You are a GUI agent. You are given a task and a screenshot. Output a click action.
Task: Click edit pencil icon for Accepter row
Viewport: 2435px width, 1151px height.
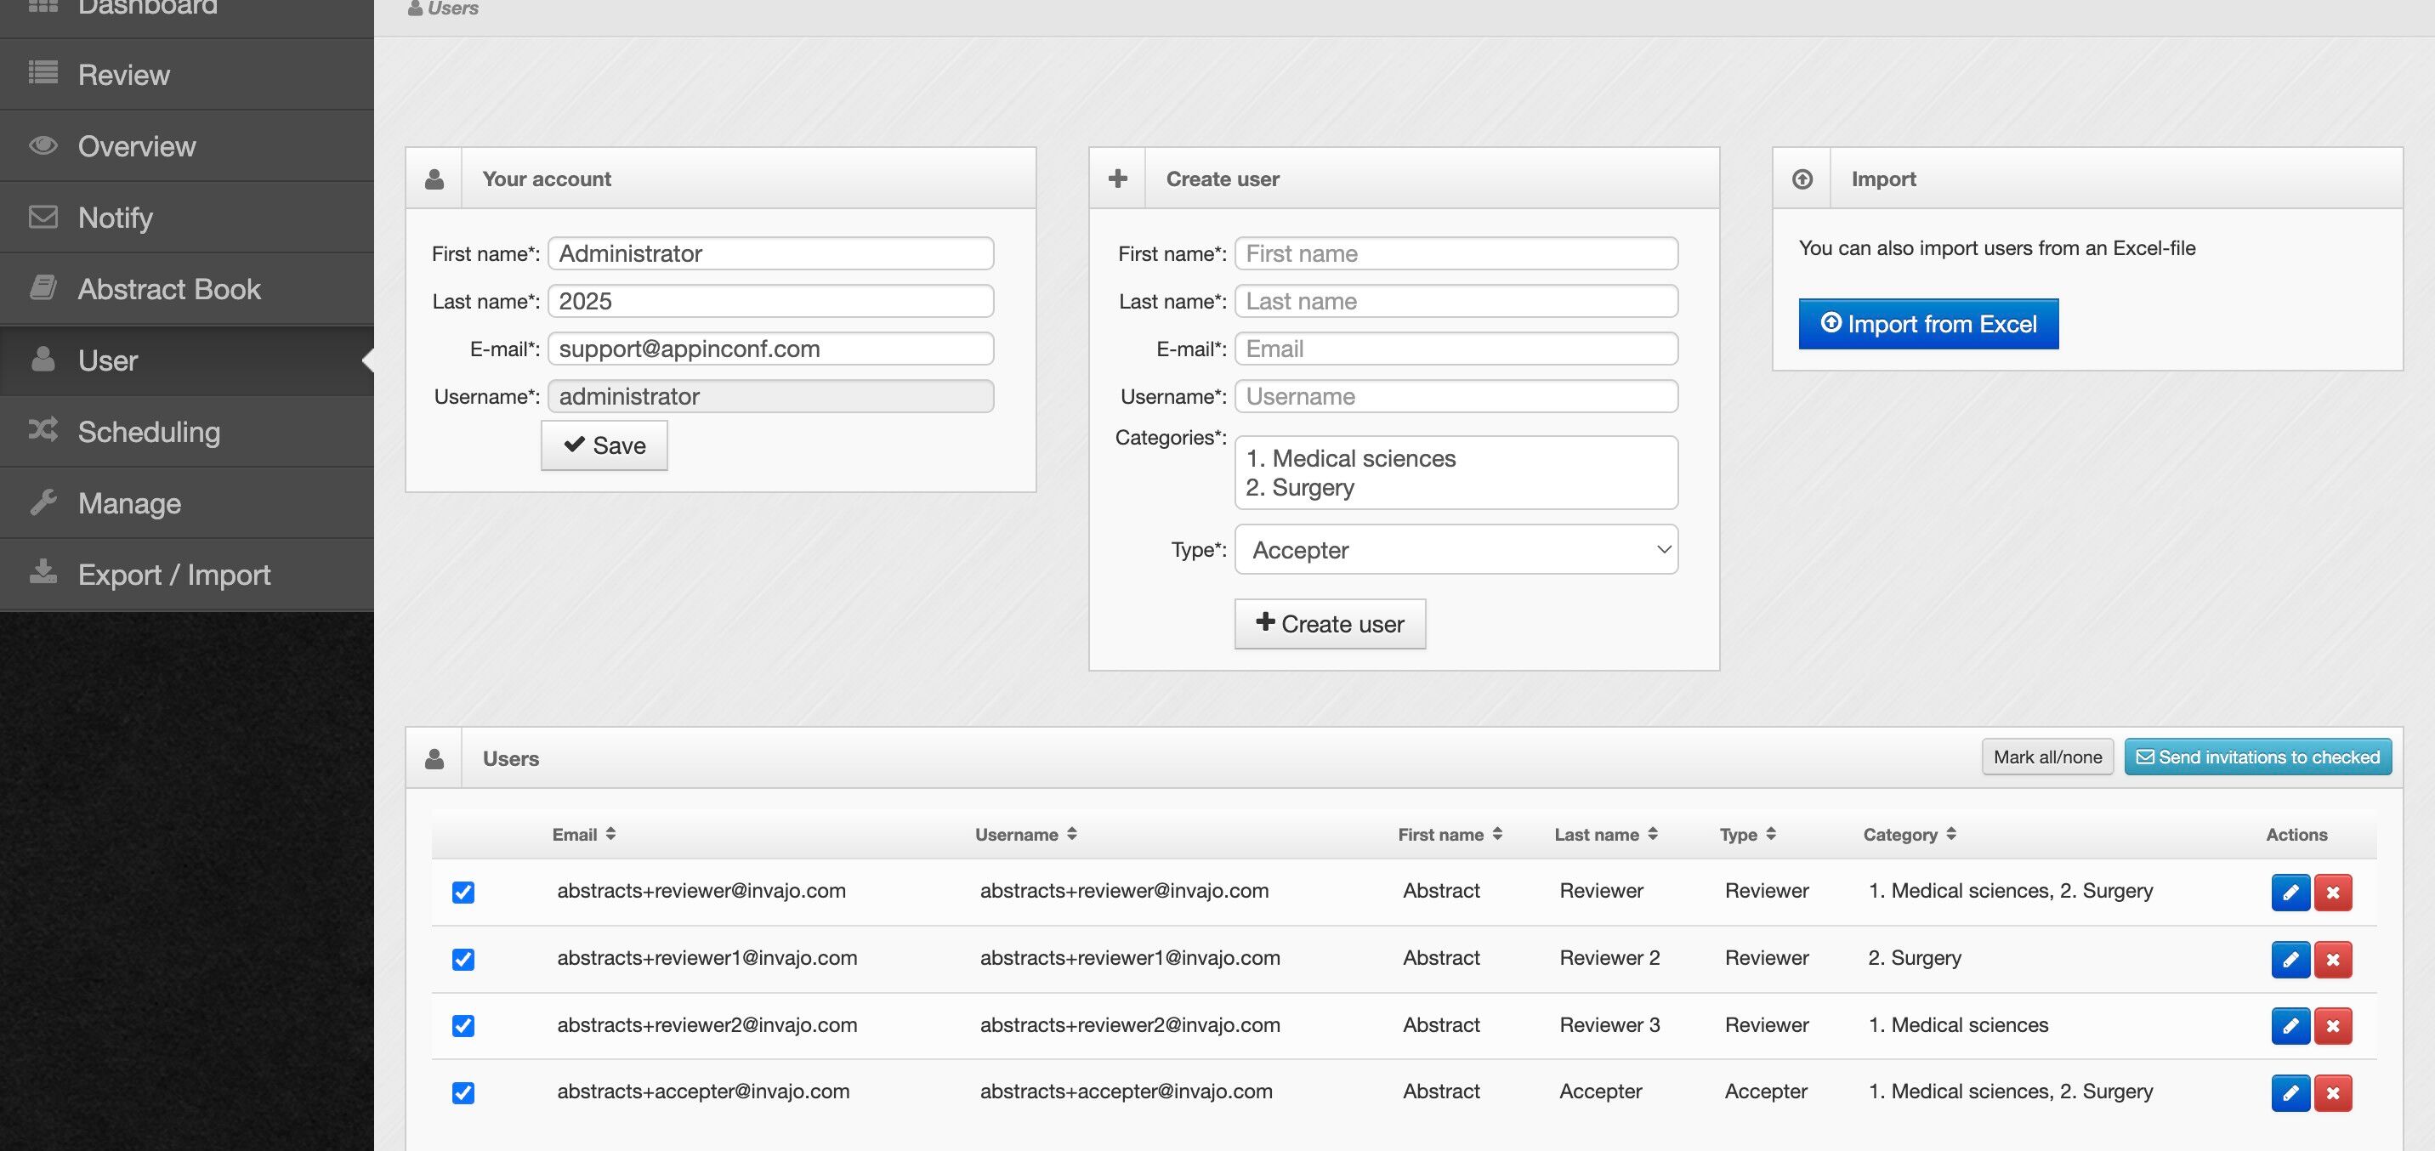tap(2290, 1093)
